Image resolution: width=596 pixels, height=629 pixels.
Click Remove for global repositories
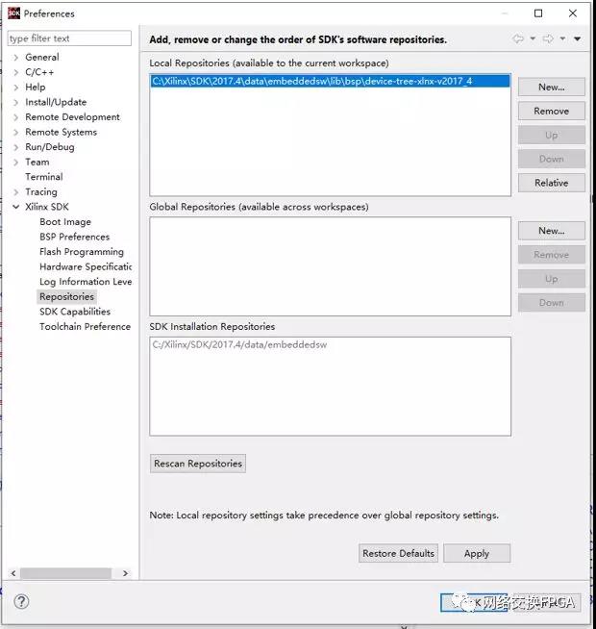pyautogui.click(x=552, y=255)
